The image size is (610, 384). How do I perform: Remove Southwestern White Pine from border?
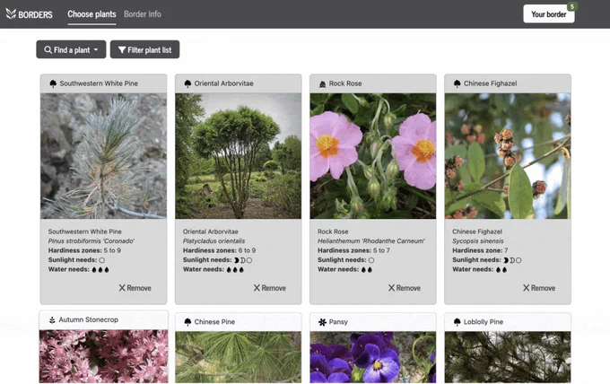tap(135, 288)
